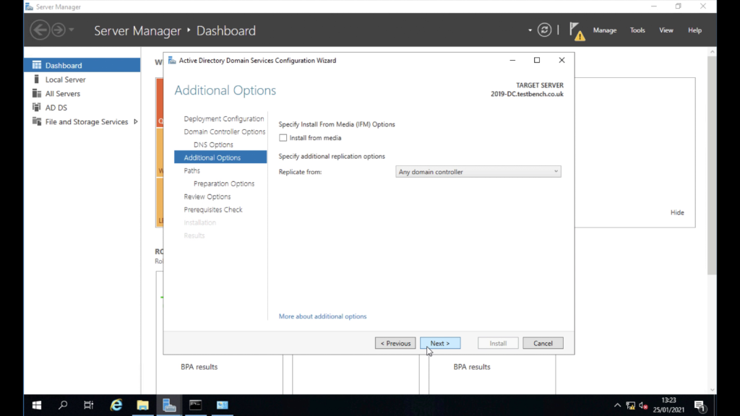Image resolution: width=740 pixels, height=416 pixels.
Task: Hide the events panel with the Hide link
Action: click(677, 212)
